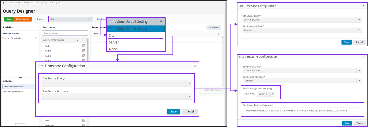Tick the Addr3 checkbox
This screenshot has width=368, height=127.
pyautogui.click(x=43, y=56)
